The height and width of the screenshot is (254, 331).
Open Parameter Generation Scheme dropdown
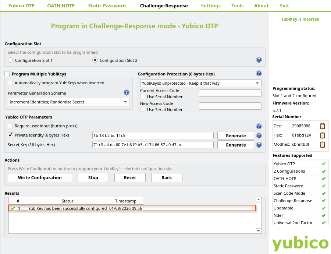[x=69, y=102]
